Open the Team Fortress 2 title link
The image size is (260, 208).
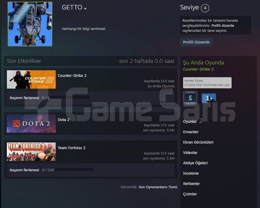tap(72, 148)
